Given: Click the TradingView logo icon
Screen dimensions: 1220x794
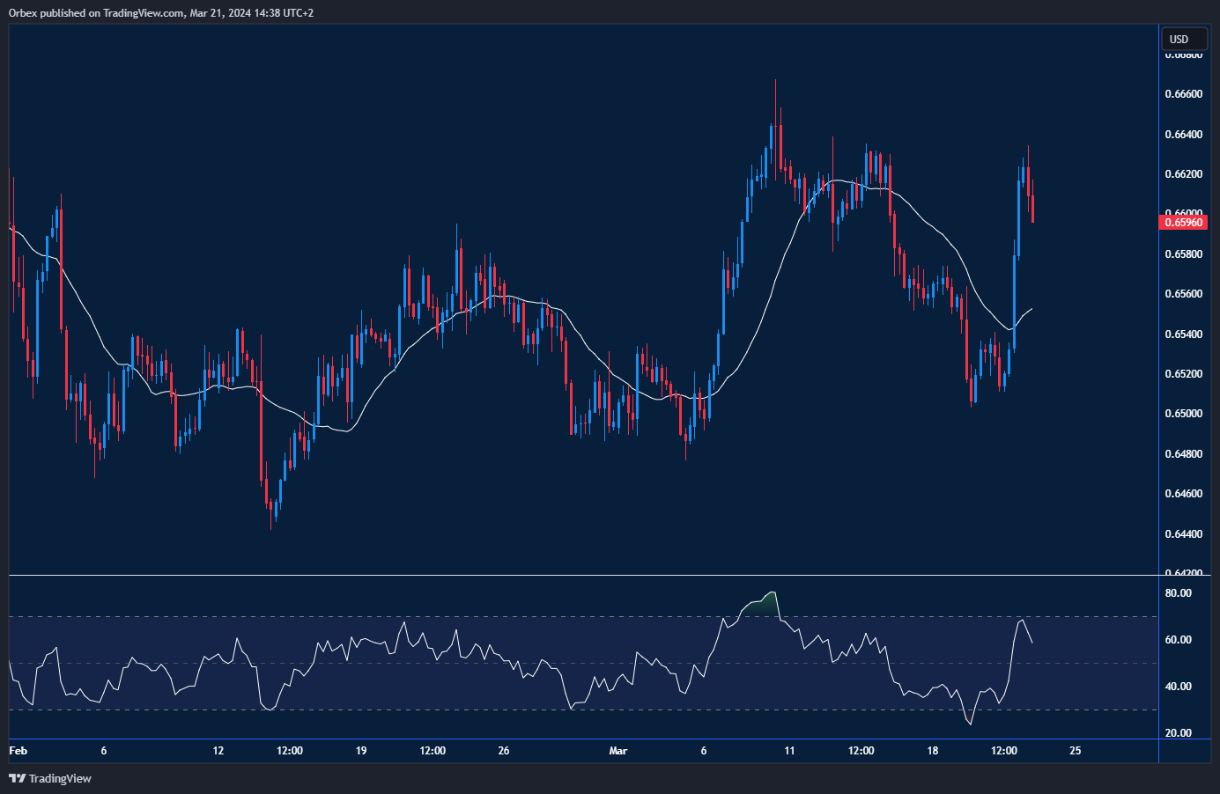Looking at the screenshot, I should tap(17, 778).
